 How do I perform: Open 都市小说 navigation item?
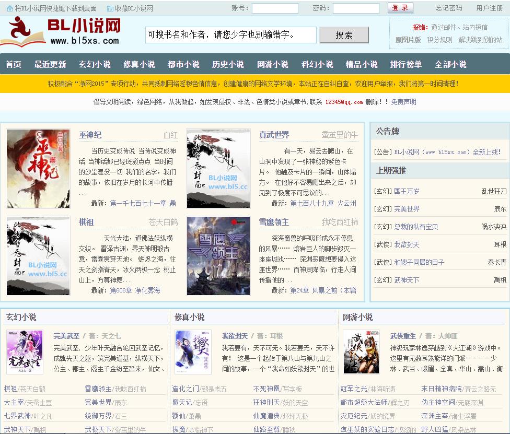pos(183,64)
